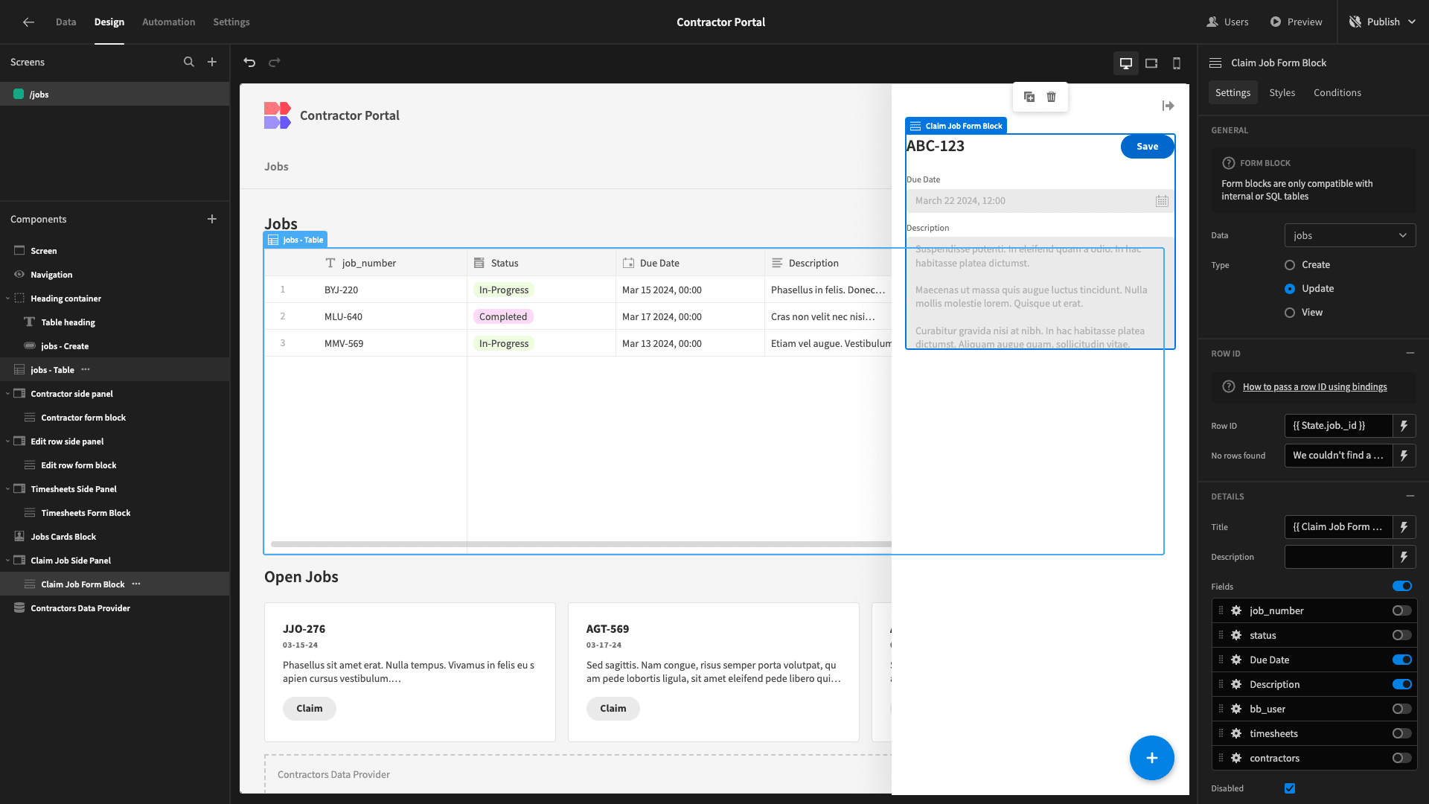Click the back arrow icon
Screen dimensions: 1429x804
(28, 22)
